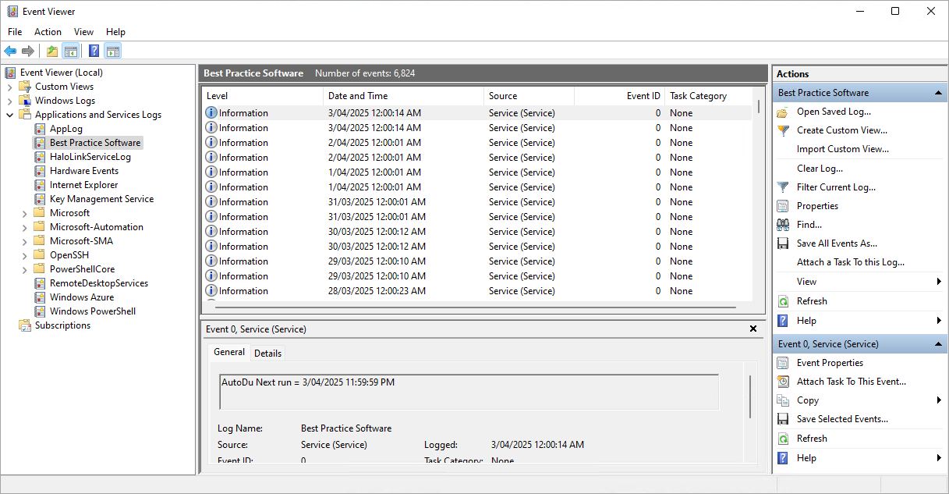Click the Save Selected Events disk icon
Viewport: 949px width, 494px height.
(783, 419)
